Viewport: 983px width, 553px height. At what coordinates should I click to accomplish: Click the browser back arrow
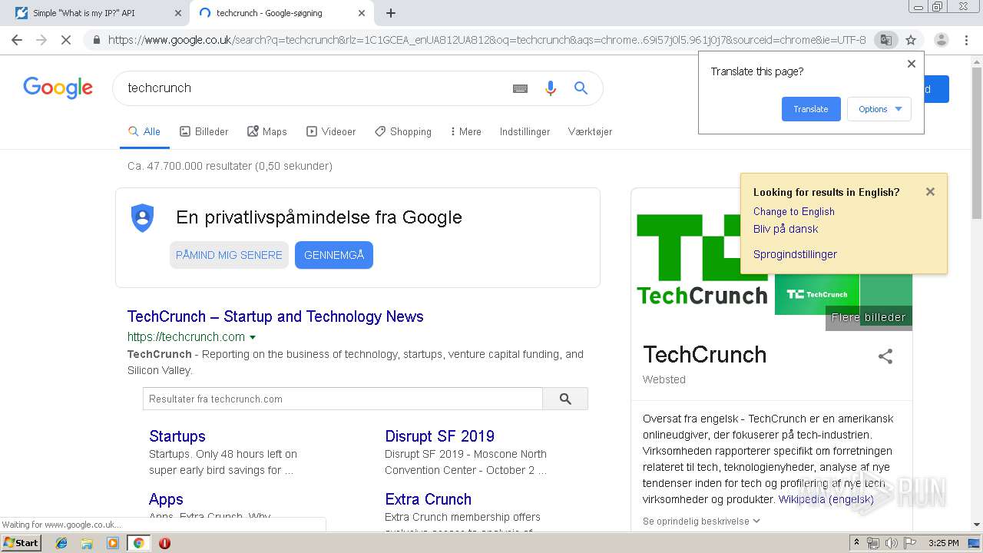(x=17, y=40)
